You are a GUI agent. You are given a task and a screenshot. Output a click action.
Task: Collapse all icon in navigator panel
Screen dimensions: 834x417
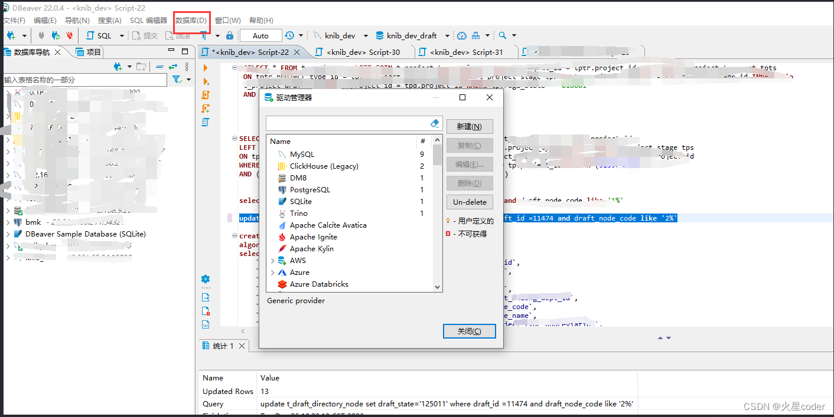[159, 67]
